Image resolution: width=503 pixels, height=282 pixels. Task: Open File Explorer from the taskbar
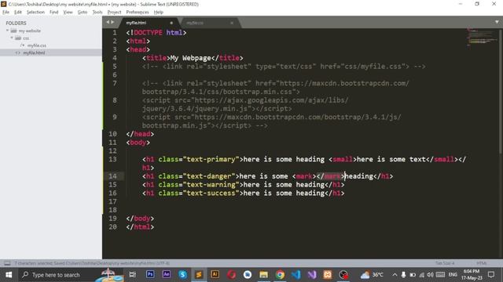pyautogui.click(x=264, y=275)
